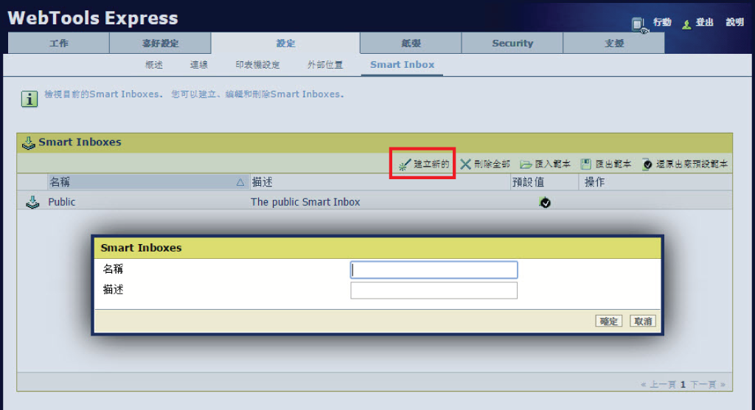This screenshot has width=755, height=410.
Task: Click the 刪除全部 delete all X icon
Action: click(465, 164)
